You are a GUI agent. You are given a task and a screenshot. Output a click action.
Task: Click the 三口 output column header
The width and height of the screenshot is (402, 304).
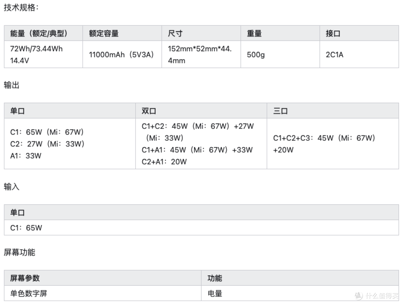point(333,111)
